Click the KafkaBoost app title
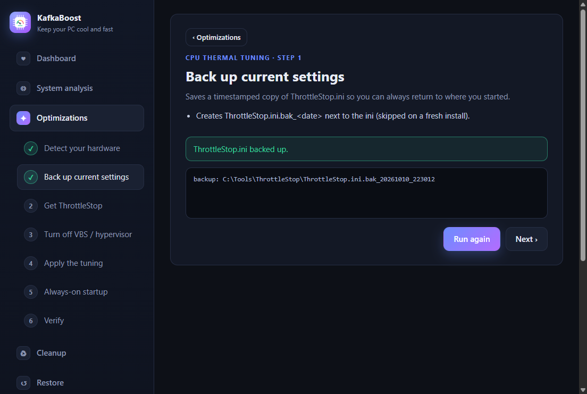Image resolution: width=587 pixels, height=394 pixels. (x=59, y=18)
